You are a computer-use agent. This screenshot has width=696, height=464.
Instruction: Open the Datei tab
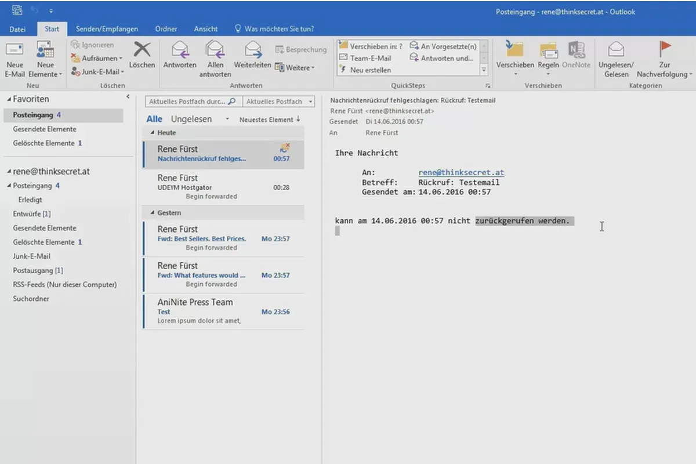coord(17,29)
